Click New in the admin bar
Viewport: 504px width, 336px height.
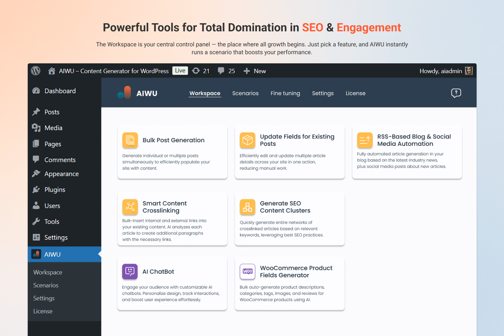(260, 71)
